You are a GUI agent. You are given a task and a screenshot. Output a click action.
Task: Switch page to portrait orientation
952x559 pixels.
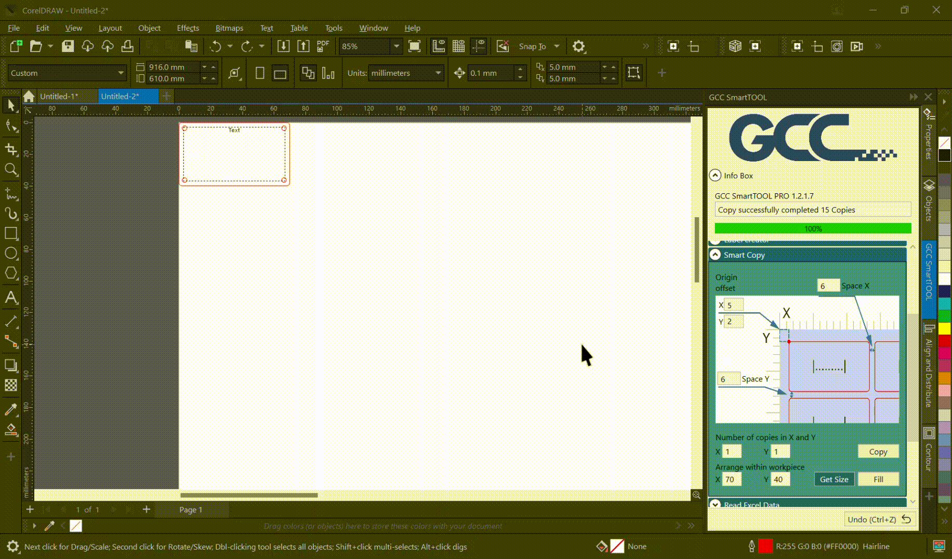pos(260,73)
